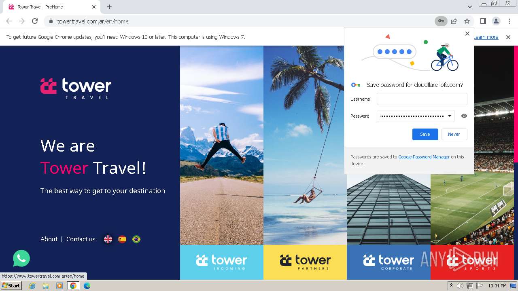Click the mountain road jumping photo
Screen dimensions: 518x291
(x=222, y=145)
